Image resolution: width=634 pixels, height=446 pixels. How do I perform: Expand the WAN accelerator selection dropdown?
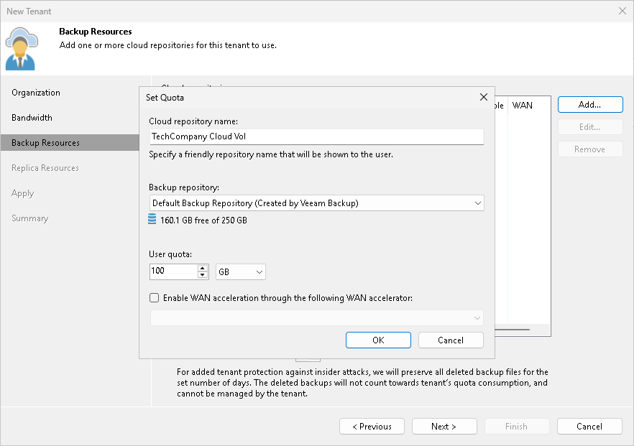click(x=477, y=317)
